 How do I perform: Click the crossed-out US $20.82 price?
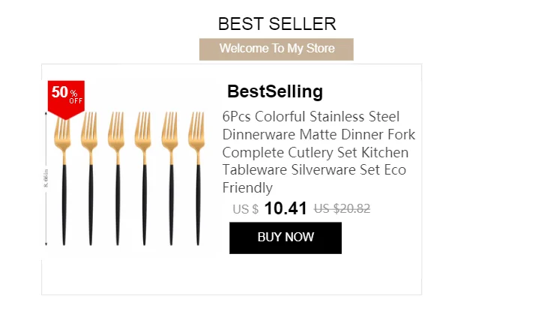pos(342,208)
